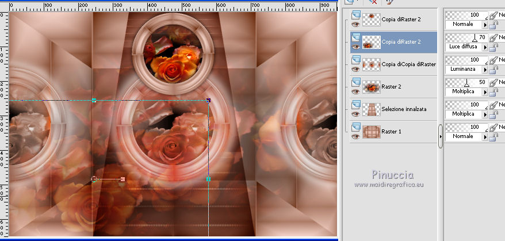Image resolution: width=505 pixels, height=241 pixels.
Task: Click the link chain icon in Luce diffusa row
Action: pyautogui.click(x=493, y=39)
